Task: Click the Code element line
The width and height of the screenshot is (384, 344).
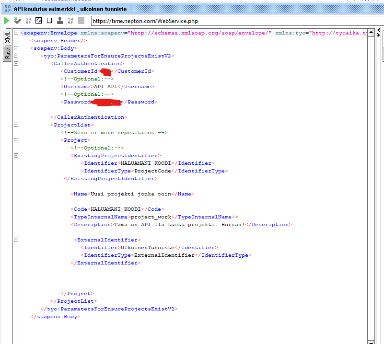Action: click(117, 209)
